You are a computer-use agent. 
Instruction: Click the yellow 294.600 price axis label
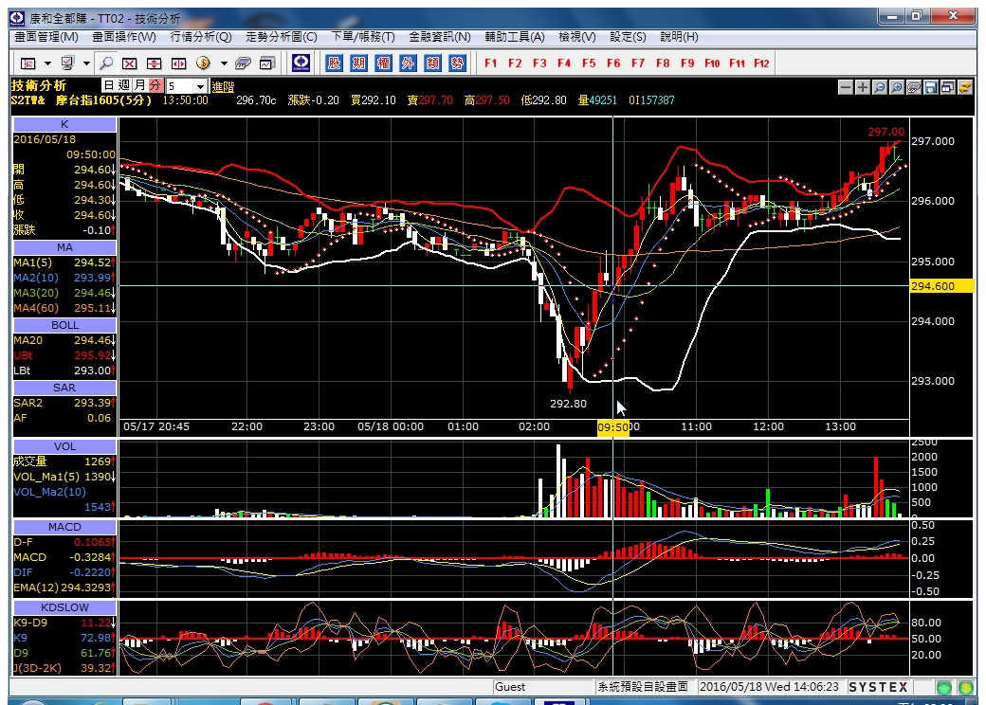(x=942, y=286)
